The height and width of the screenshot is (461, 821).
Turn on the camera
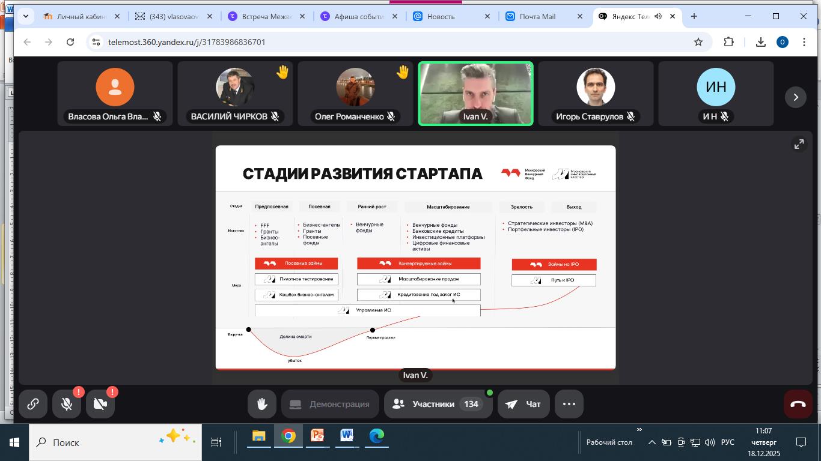pyautogui.click(x=100, y=404)
